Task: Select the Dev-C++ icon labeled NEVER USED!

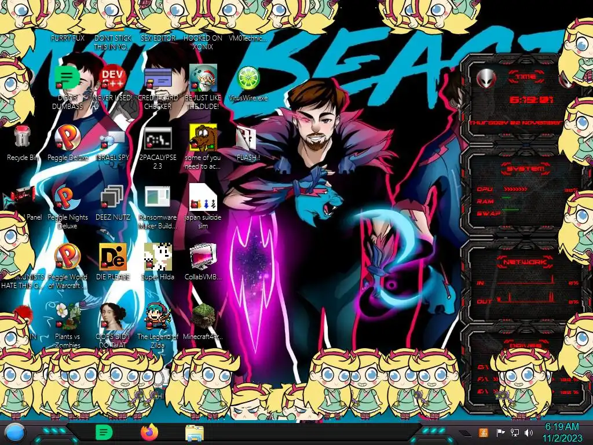Action: click(x=113, y=78)
